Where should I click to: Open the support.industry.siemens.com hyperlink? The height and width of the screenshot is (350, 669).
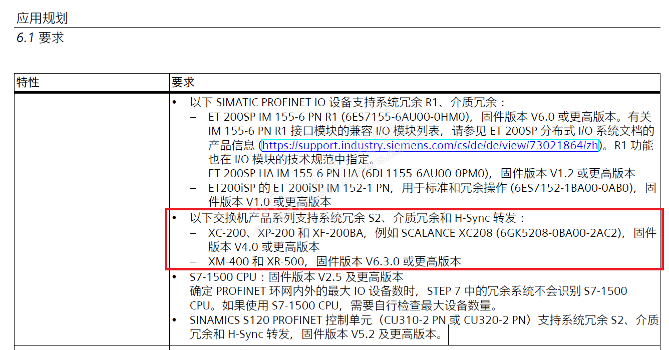click(430, 146)
